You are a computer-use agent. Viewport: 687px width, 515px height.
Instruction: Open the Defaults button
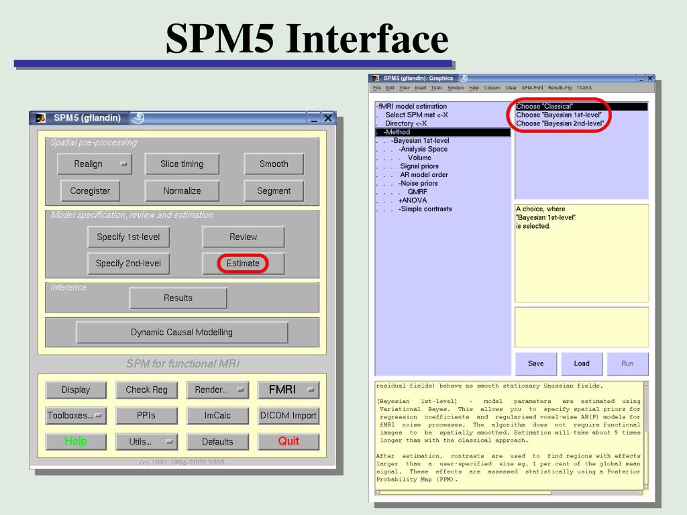pyautogui.click(x=217, y=441)
